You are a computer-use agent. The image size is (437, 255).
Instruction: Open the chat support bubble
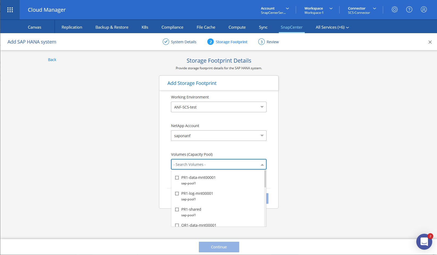pyautogui.click(x=424, y=242)
